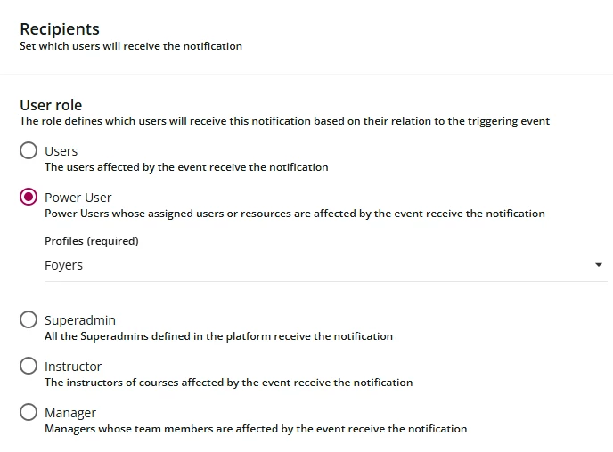Enable the Instructor radio button
Screen dimensions: 613x452
29,366
